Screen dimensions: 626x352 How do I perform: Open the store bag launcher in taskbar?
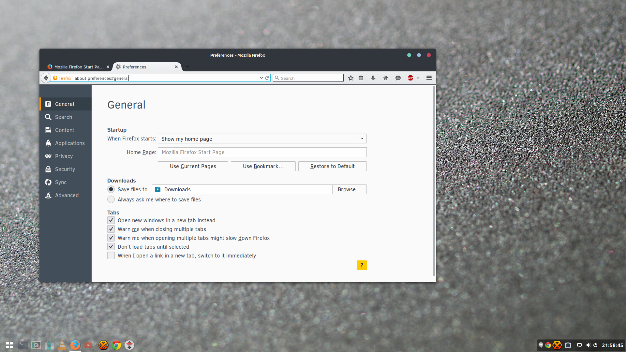[x=49, y=345]
